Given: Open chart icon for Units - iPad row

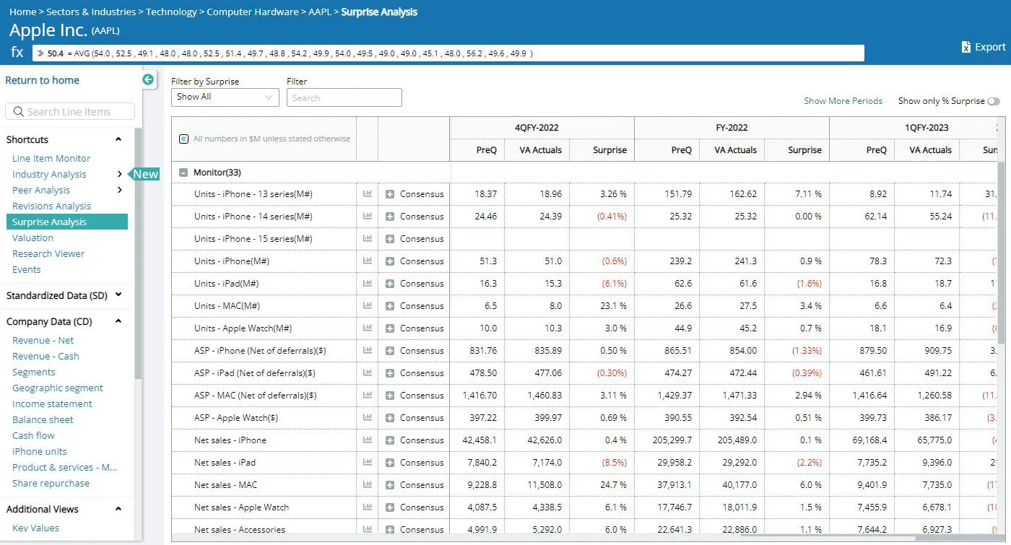Looking at the screenshot, I should tap(368, 283).
